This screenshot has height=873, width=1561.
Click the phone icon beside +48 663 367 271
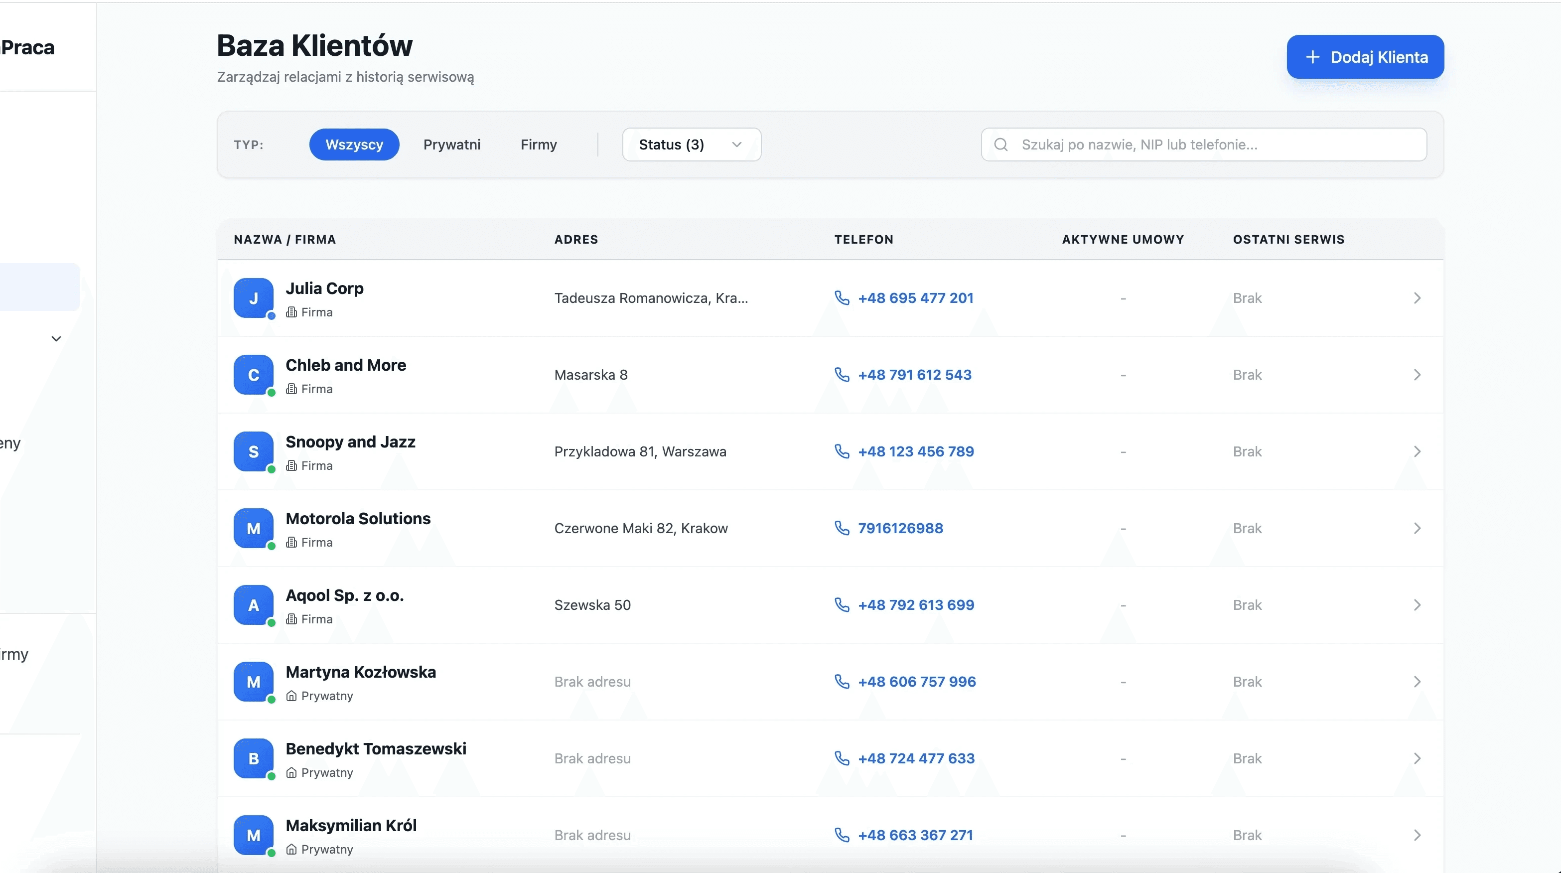pos(842,835)
